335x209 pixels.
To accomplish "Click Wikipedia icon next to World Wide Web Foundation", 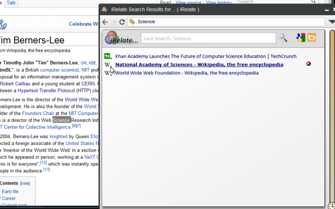I will pyautogui.click(x=107, y=73).
